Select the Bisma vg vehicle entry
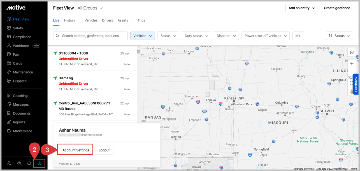The image size is (360, 171). coord(92,83)
